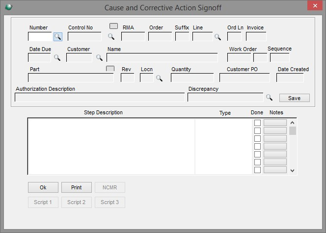Click into the Discrepancy field

click(x=225, y=97)
